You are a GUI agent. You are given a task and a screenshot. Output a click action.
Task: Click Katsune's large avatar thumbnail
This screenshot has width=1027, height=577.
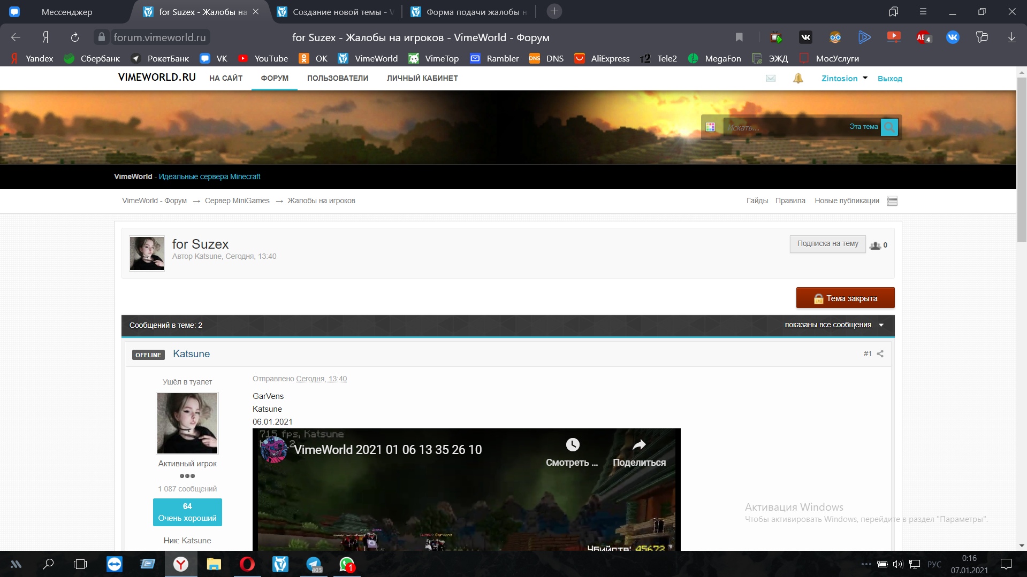coord(187,423)
